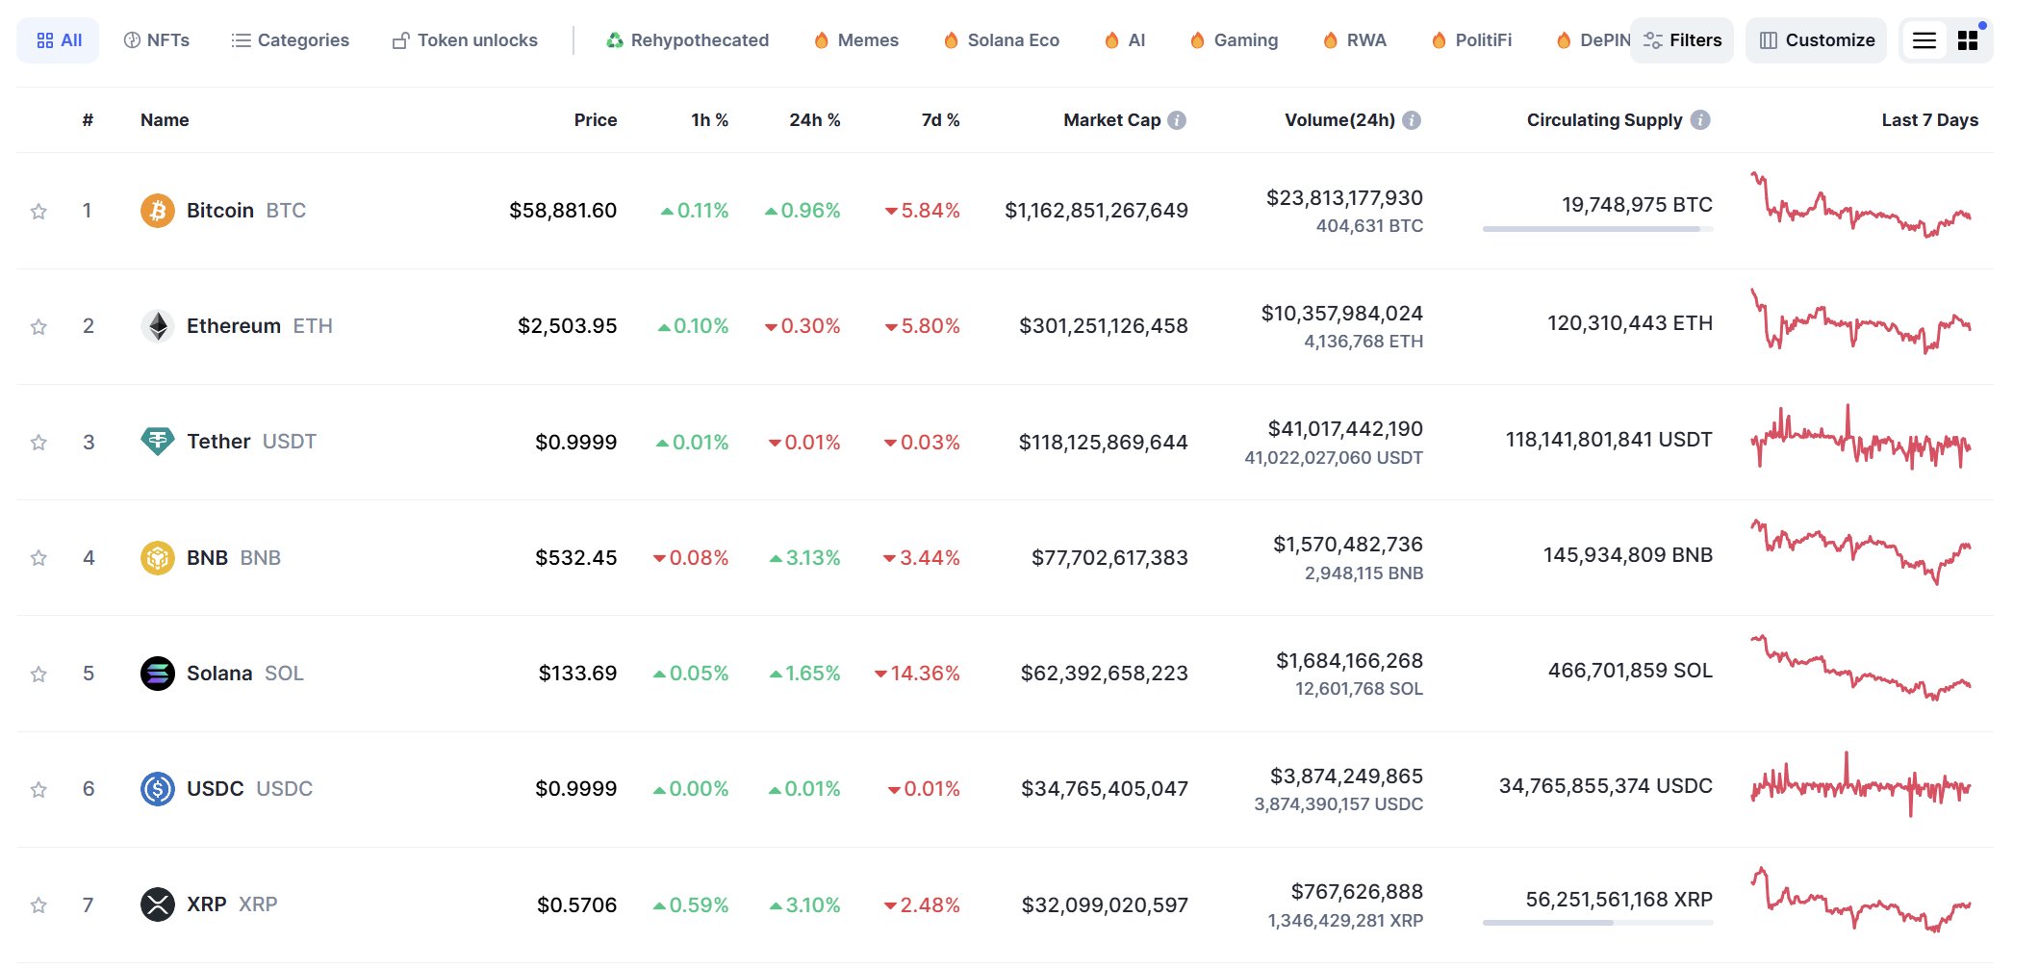
Task: Click XRP circulating supply progress bar
Action: [1597, 923]
